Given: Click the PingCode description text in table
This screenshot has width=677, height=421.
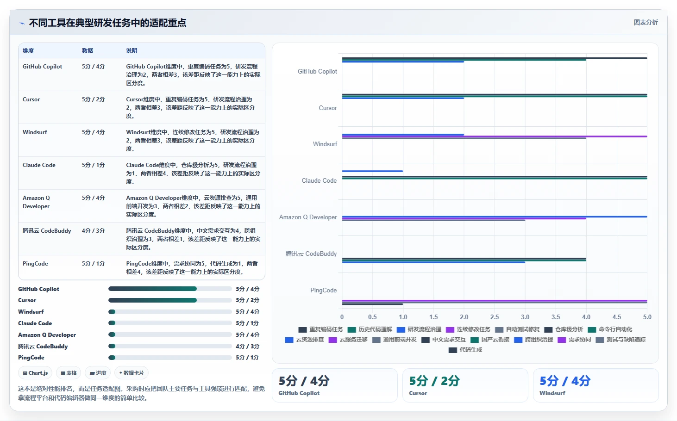Looking at the screenshot, I should (x=192, y=268).
